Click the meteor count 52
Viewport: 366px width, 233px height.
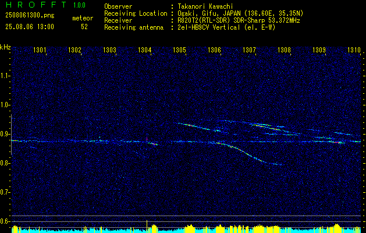[84, 27]
